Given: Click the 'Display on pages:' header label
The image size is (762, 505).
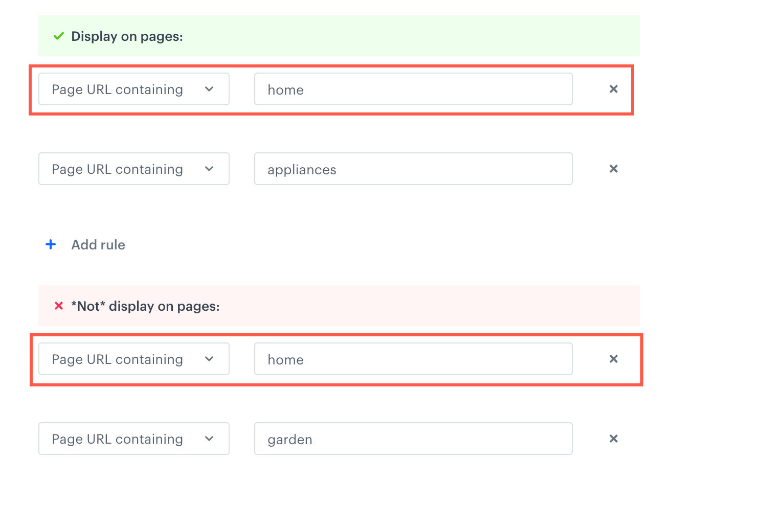Looking at the screenshot, I should (127, 36).
